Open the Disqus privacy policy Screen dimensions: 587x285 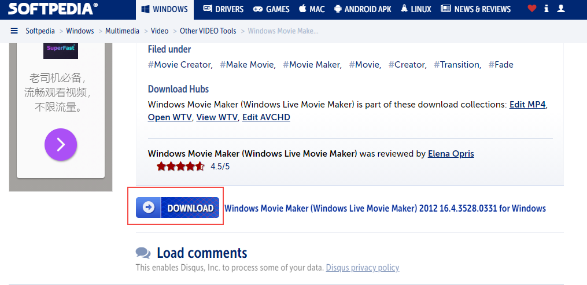coord(363,268)
